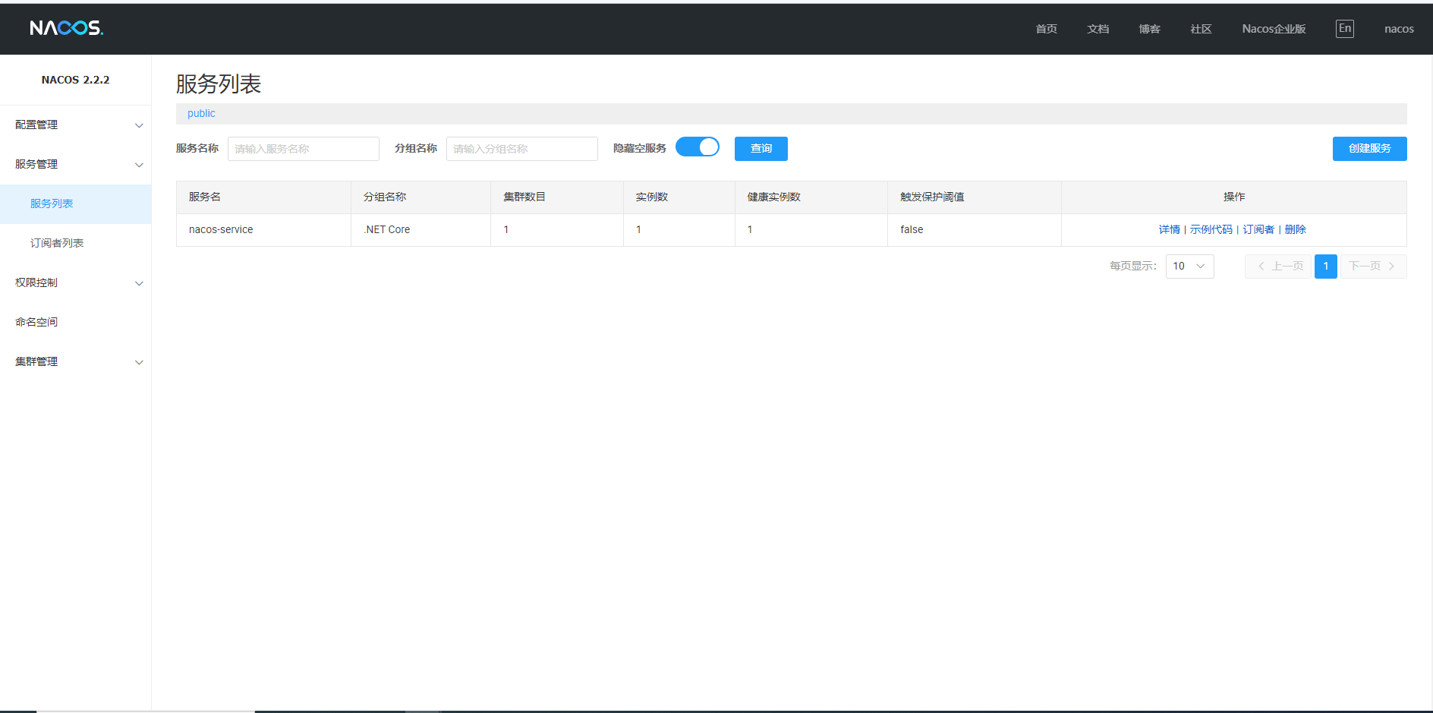Open the nacos user menu

(x=1399, y=29)
